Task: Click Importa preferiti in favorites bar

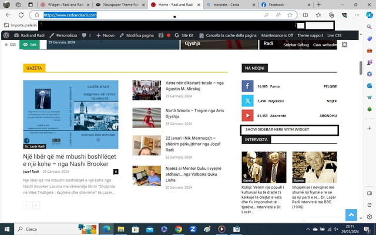Action: click(x=21, y=25)
